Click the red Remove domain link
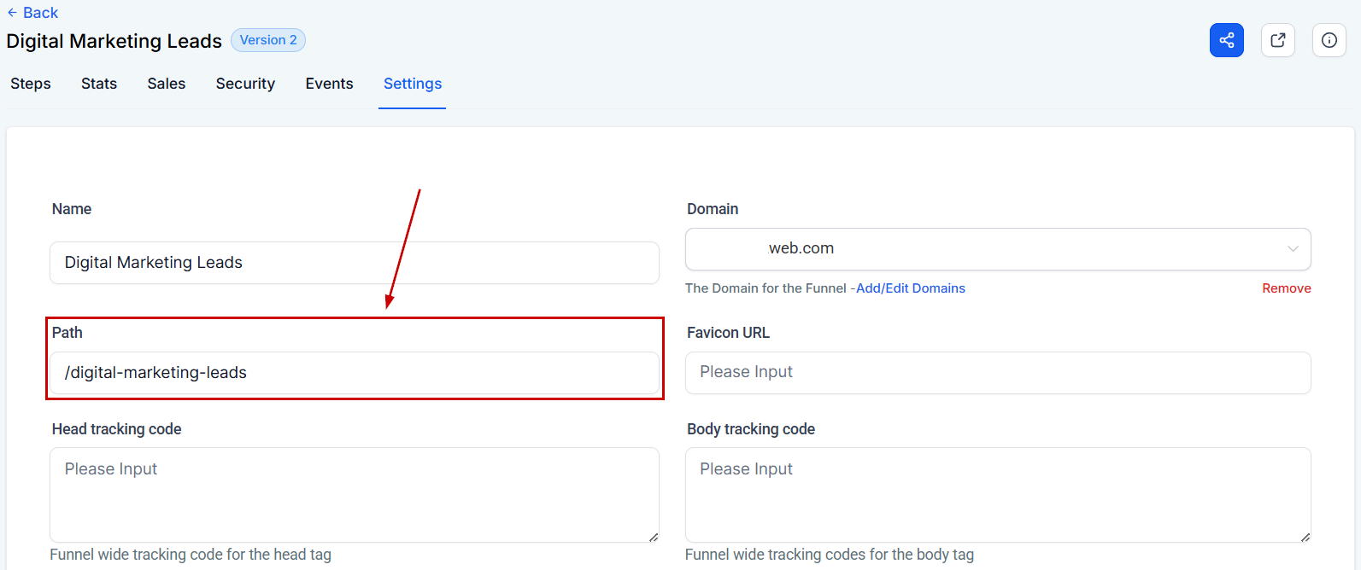 click(x=1287, y=288)
